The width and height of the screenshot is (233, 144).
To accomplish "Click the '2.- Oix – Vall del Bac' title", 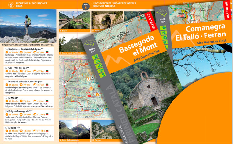I will [17, 68].
